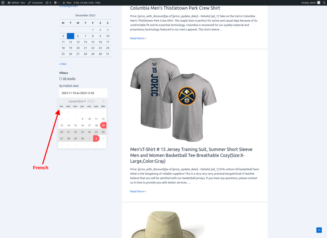Select the highlighted 2 in the datepicker
The image size is (327, 238).
[x=96, y=138]
